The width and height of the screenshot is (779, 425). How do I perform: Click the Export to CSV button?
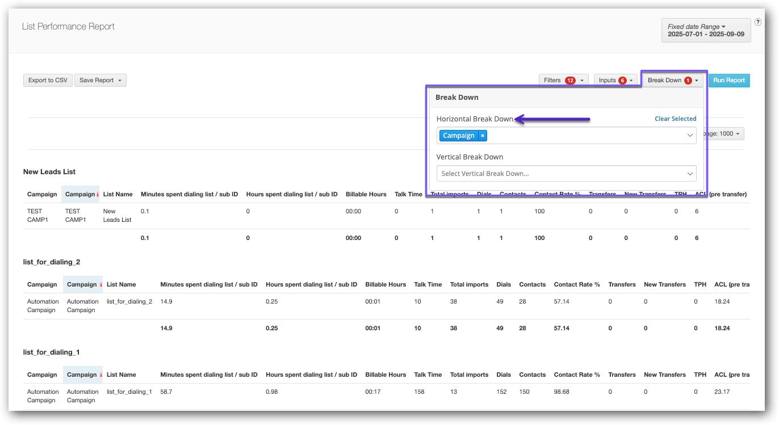pos(48,81)
